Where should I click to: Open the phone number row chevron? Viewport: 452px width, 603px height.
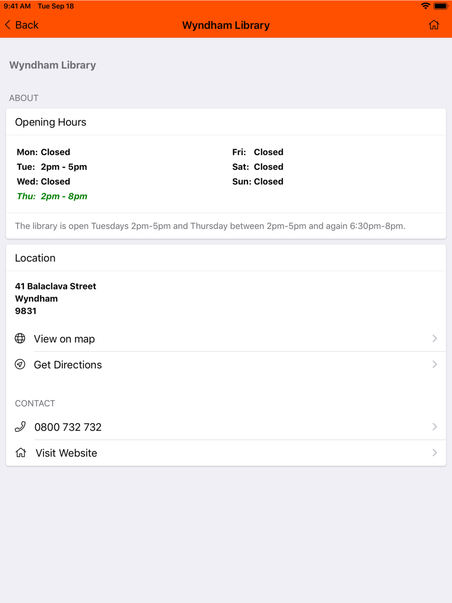[435, 427]
